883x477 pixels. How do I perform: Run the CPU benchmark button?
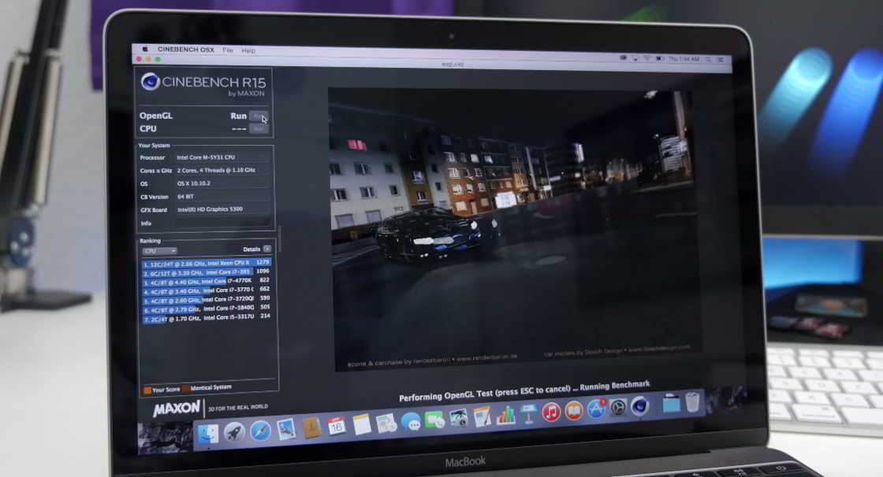(x=259, y=129)
